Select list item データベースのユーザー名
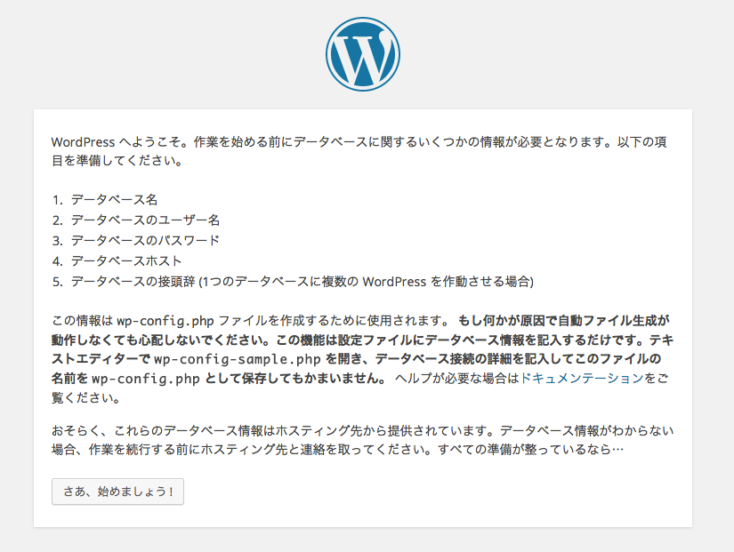734x552 pixels. [x=145, y=220]
